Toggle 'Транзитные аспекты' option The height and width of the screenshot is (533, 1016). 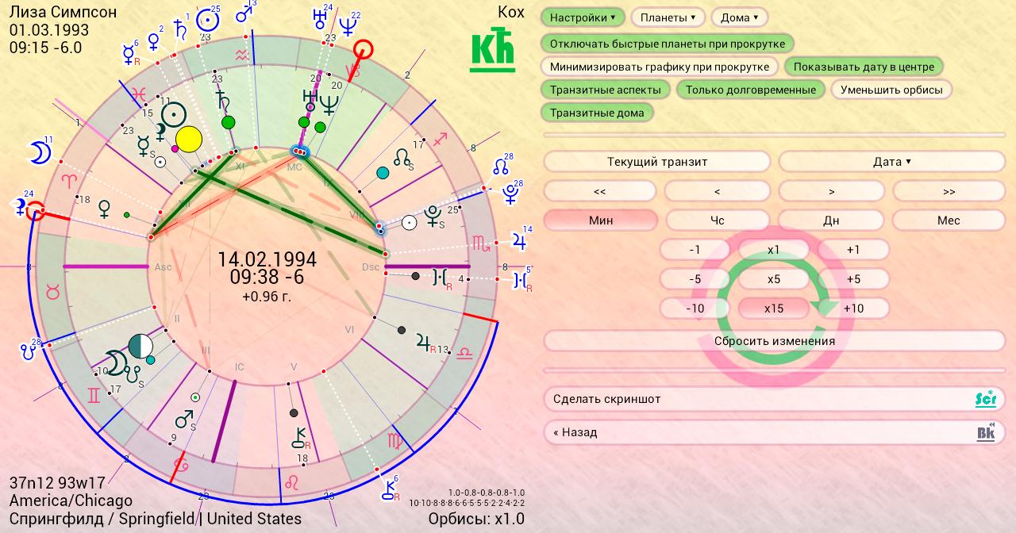tap(605, 90)
